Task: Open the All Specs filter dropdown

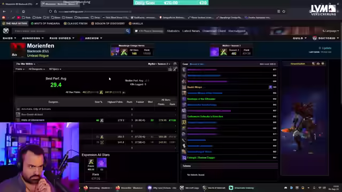Action: pyautogui.click(x=55, y=69)
